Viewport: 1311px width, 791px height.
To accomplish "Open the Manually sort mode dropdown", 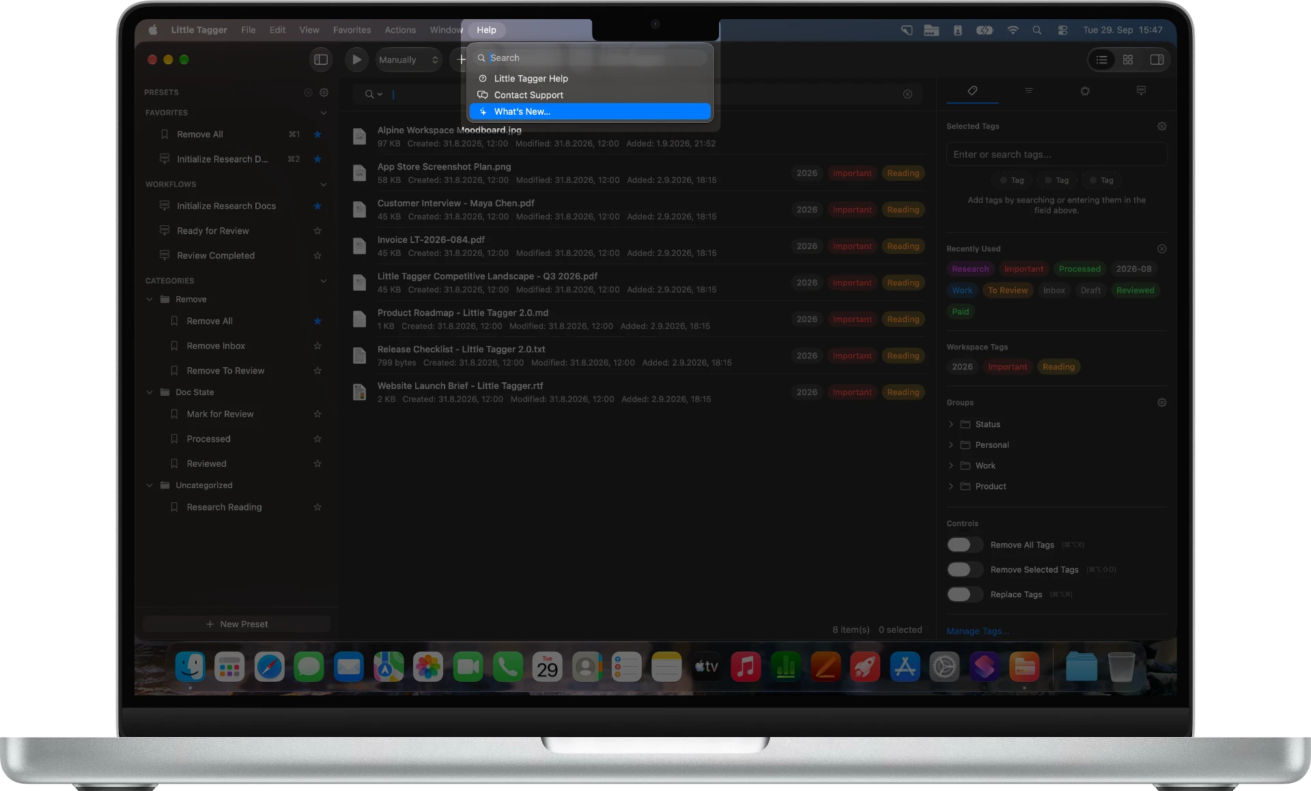I will click(x=408, y=59).
